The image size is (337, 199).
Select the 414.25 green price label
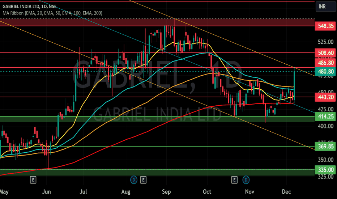click(x=325, y=117)
